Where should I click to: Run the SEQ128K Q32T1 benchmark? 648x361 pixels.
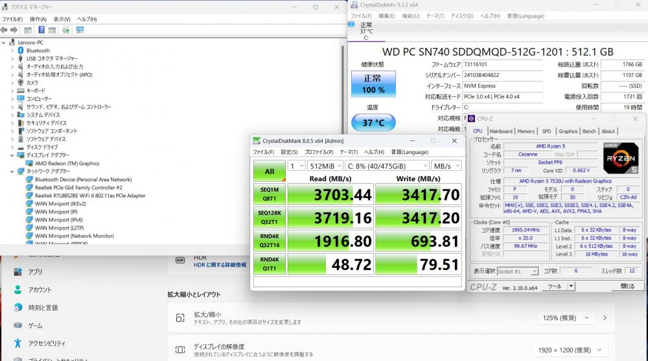point(270,217)
